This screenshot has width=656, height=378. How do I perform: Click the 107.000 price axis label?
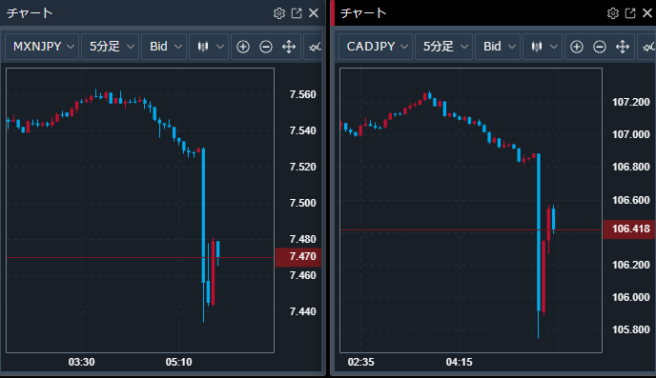click(631, 134)
